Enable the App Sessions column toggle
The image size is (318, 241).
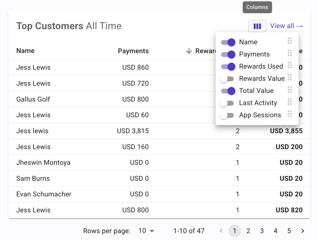pyautogui.click(x=227, y=115)
